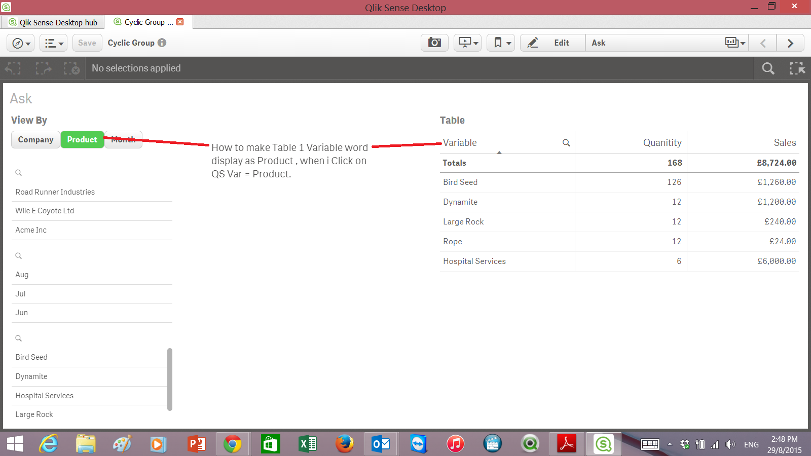Select Bird Seed in product filter pane

(x=89, y=357)
